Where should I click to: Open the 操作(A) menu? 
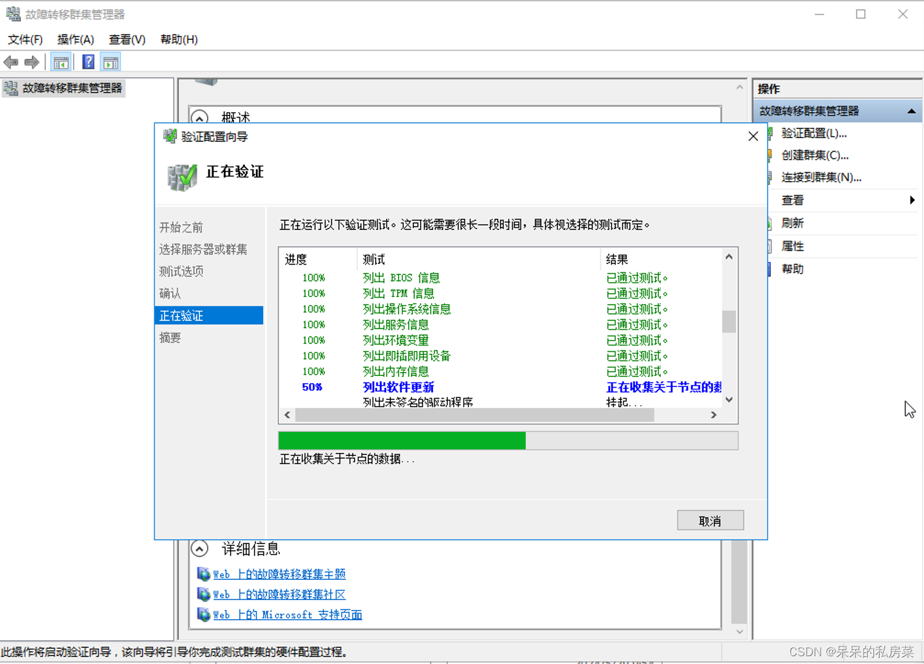[x=76, y=40]
